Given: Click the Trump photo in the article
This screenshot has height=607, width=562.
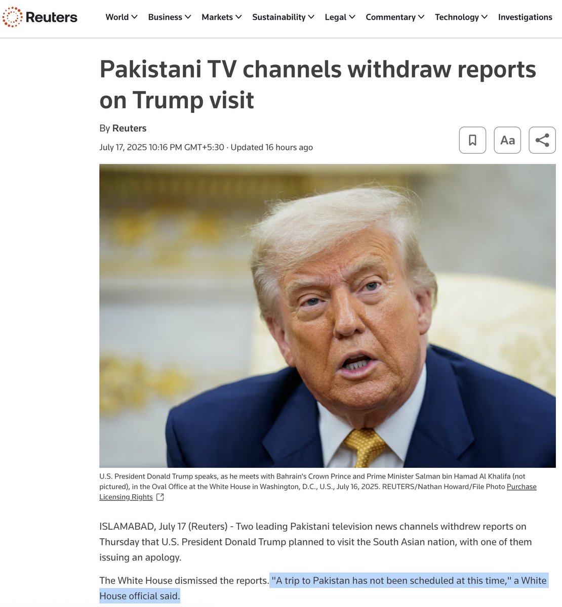Looking at the screenshot, I should click(x=327, y=316).
